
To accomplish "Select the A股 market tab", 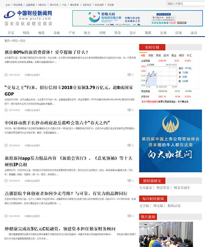I will point(143,55).
